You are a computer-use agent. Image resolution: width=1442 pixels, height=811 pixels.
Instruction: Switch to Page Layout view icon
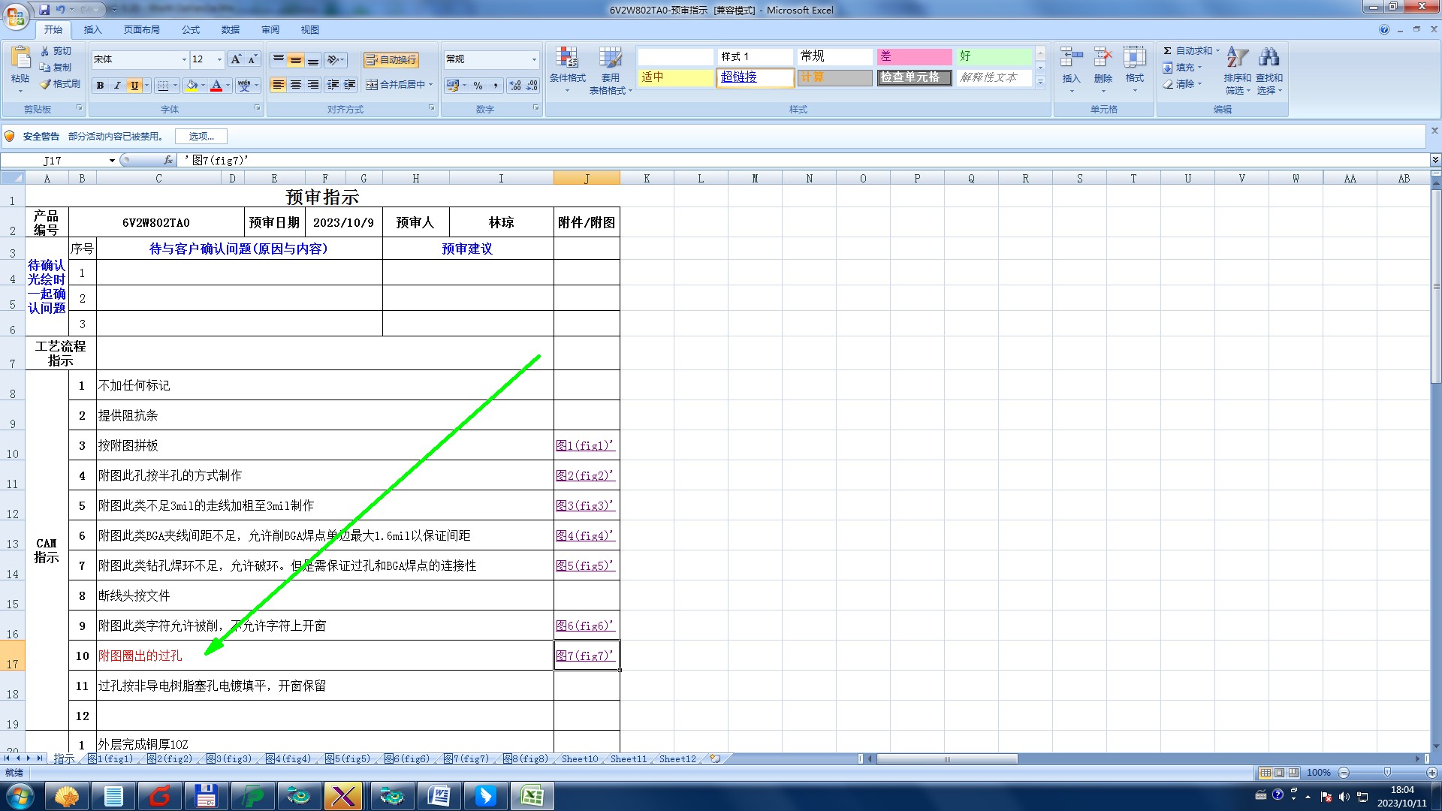tap(1280, 773)
